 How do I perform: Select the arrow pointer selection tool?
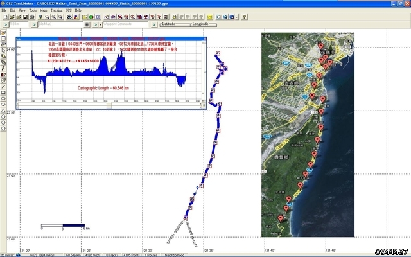pyautogui.click(x=3, y=50)
